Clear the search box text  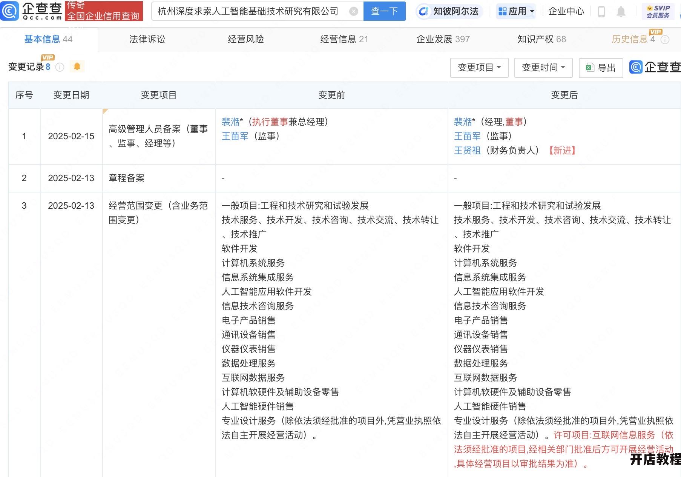(353, 11)
